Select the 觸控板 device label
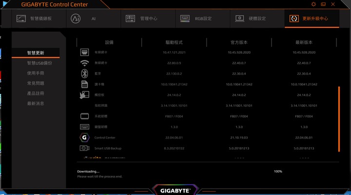351x195 pixels. coord(99,95)
